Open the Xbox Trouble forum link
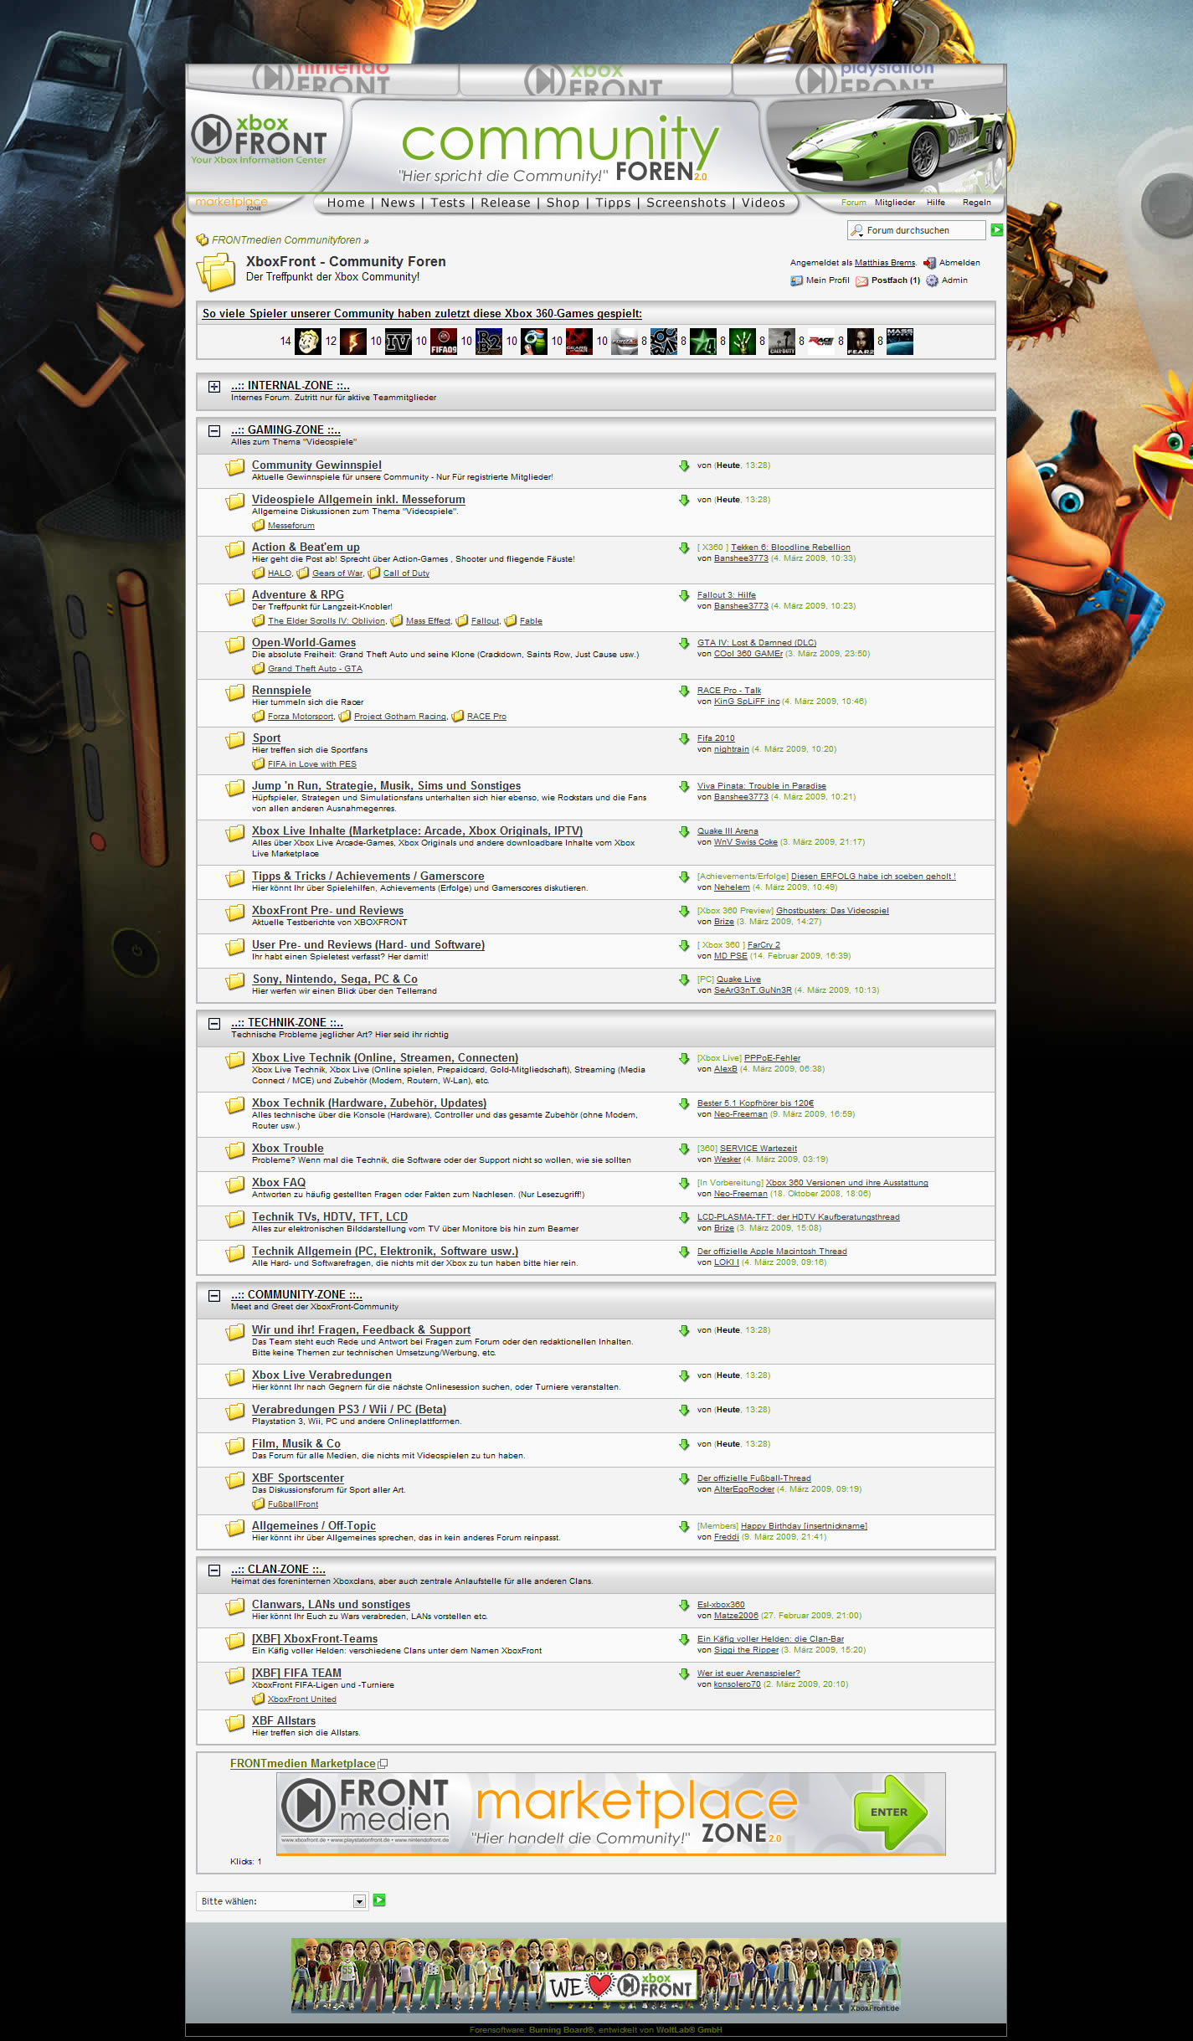Image resolution: width=1193 pixels, height=2041 pixels. [287, 1149]
